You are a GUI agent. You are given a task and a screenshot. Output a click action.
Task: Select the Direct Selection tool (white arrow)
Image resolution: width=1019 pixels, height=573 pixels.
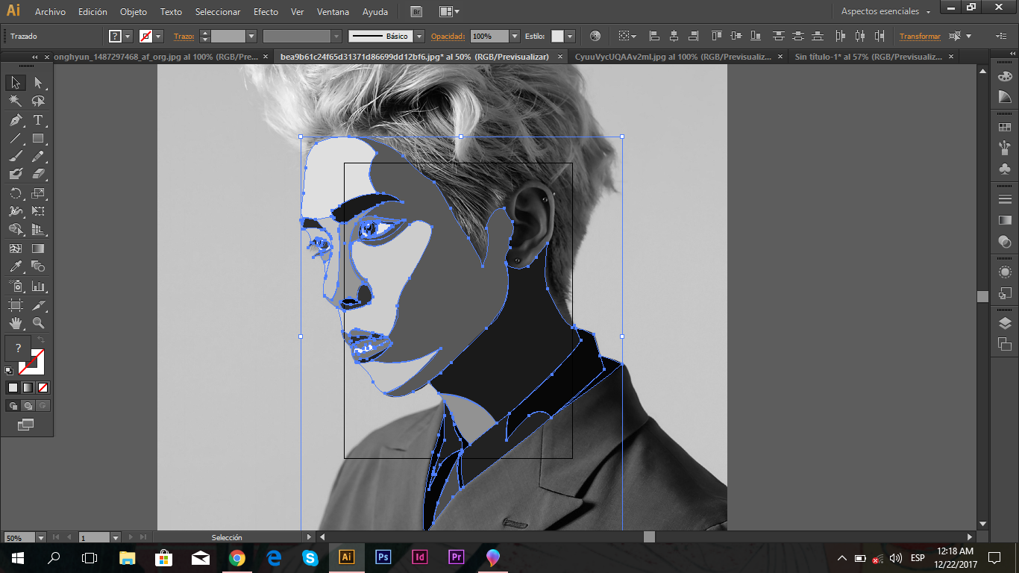(x=38, y=83)
